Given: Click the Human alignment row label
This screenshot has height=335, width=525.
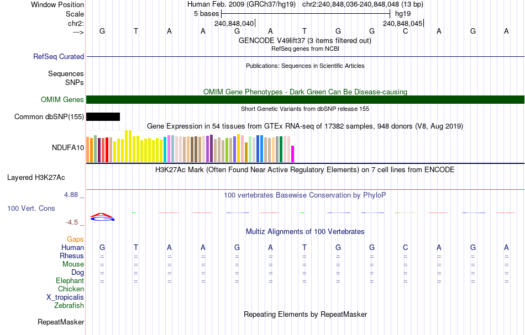Looking at the screenshot, I should coord(72,247).
